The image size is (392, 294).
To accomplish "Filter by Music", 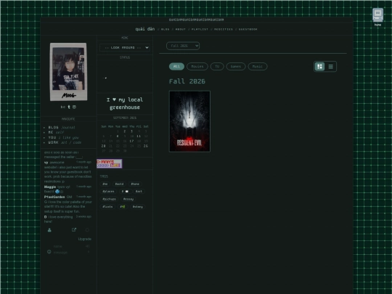I will coord(258,67).
